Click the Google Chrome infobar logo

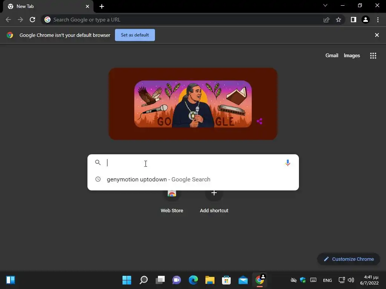(10, 35)
